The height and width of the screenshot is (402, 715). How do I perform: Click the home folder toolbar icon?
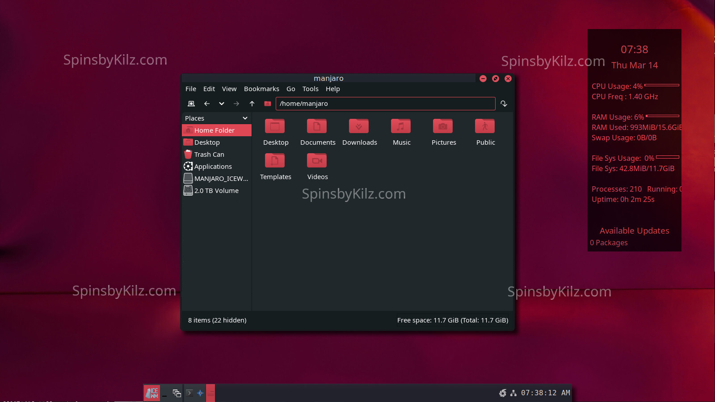coord(267,104)
